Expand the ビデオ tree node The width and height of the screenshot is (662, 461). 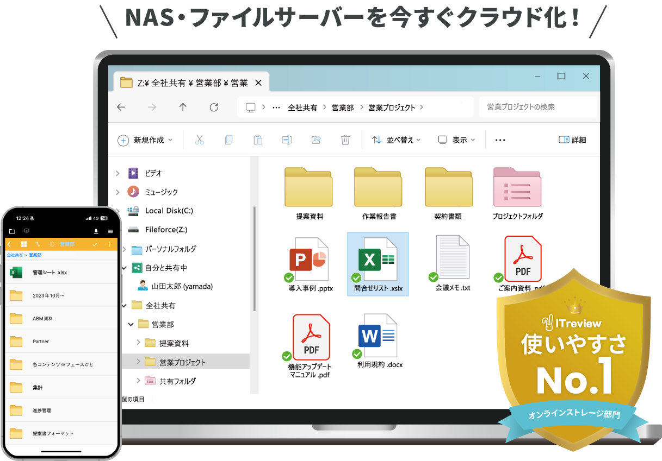117,173
